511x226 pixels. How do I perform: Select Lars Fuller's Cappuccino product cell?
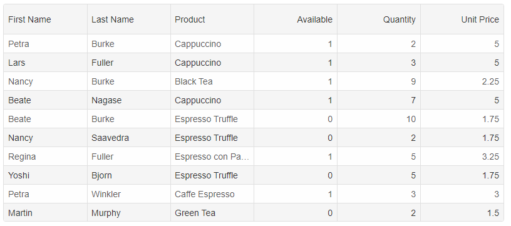tap(212, 63)
